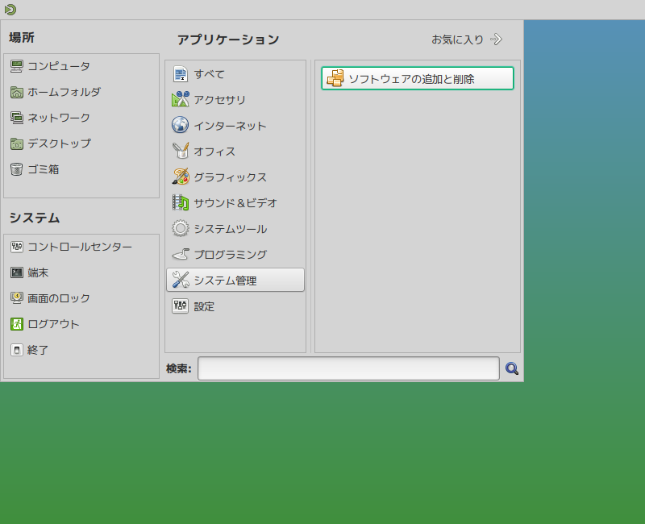The width and height of the screenshot is (645, 524).
Task: Open the 設定 category
Action: tap(205, 306)
